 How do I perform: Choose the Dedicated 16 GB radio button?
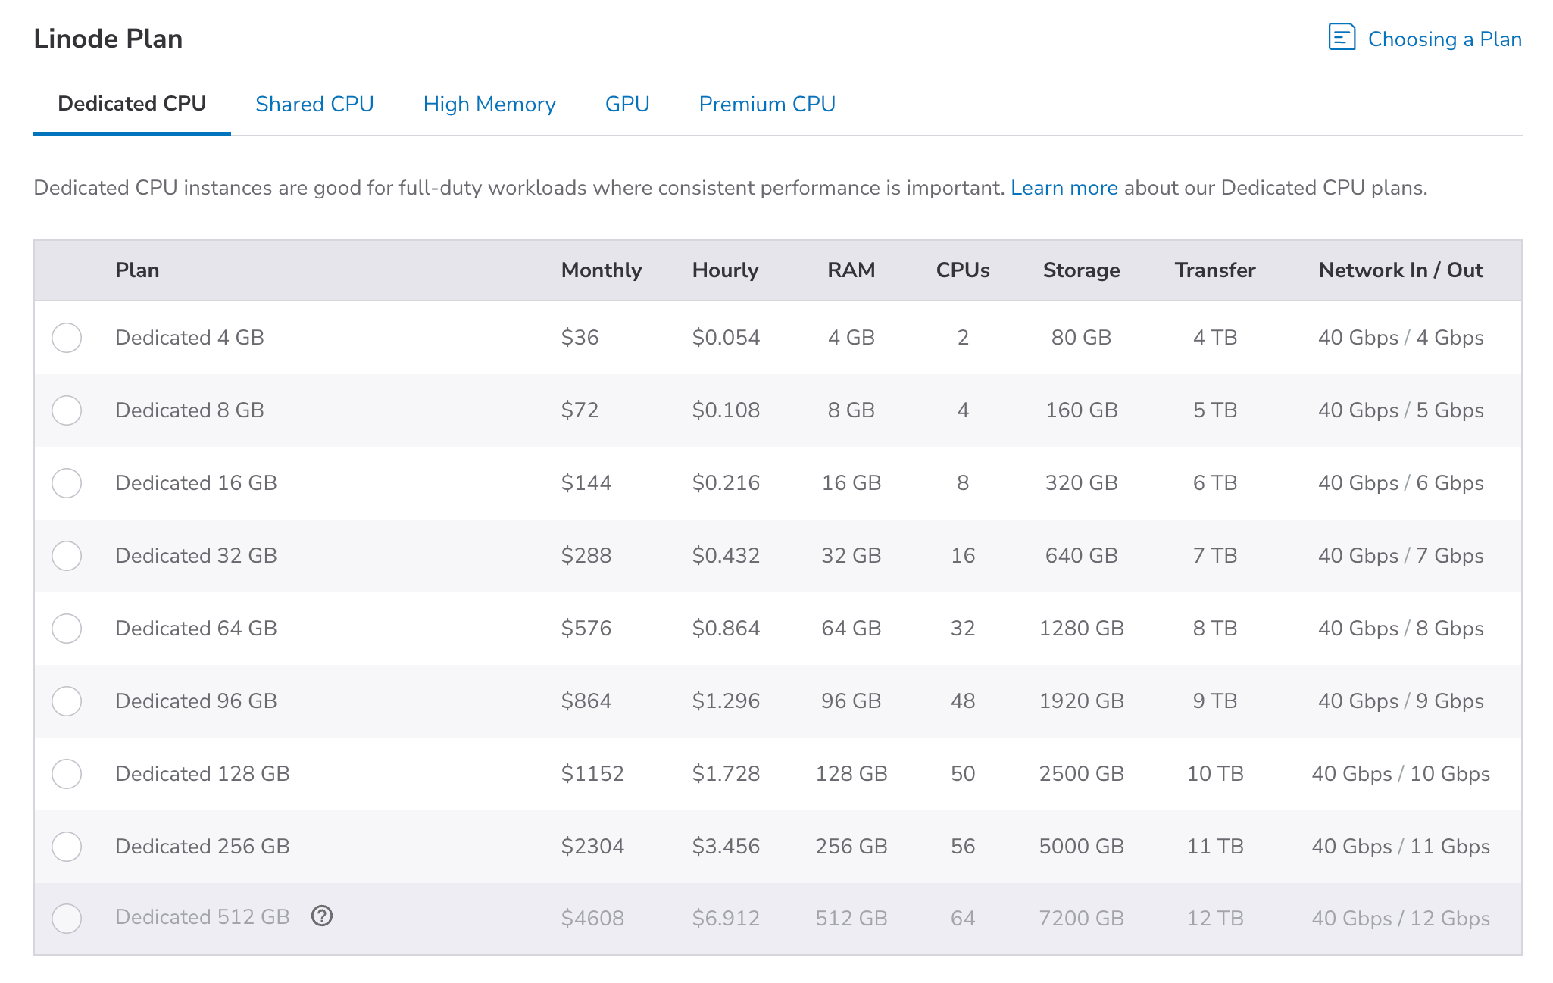click(67, 483)
